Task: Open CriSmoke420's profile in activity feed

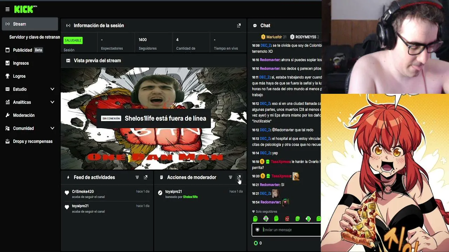Action: click(x=83, y=191)
